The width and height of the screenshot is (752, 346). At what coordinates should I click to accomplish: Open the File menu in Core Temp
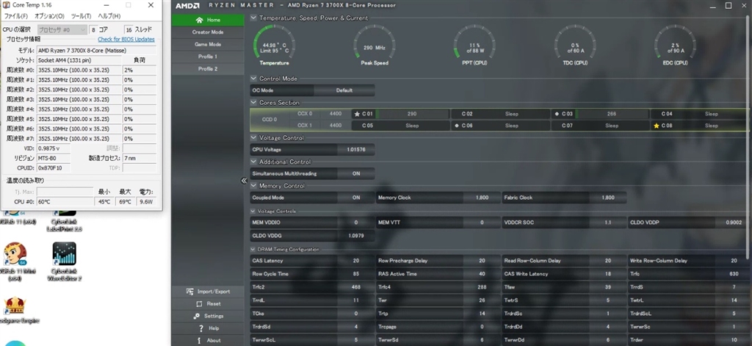click(x=16, y=16)
